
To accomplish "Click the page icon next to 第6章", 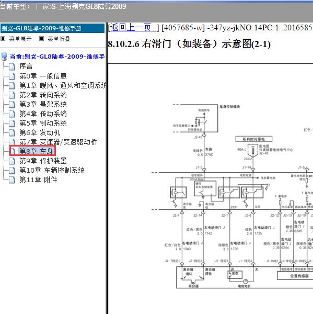I will (12, 133).
